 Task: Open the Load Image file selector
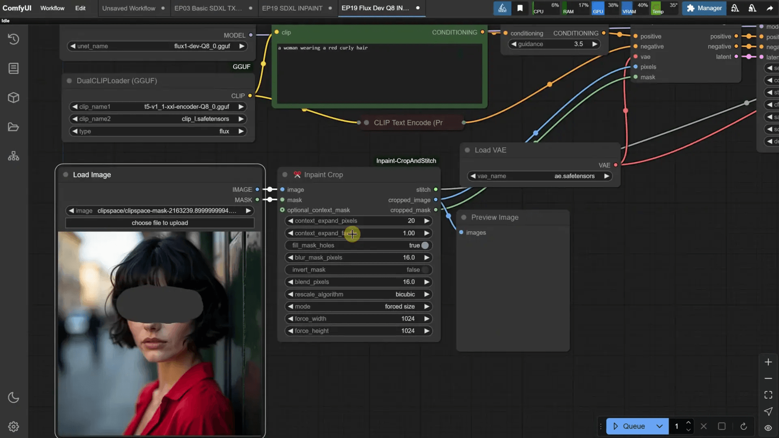pos(160,211)
